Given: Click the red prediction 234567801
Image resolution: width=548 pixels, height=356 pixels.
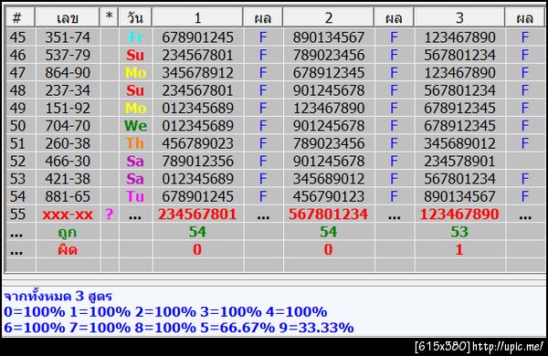Looking at the screenshot, I should (197, 215).
